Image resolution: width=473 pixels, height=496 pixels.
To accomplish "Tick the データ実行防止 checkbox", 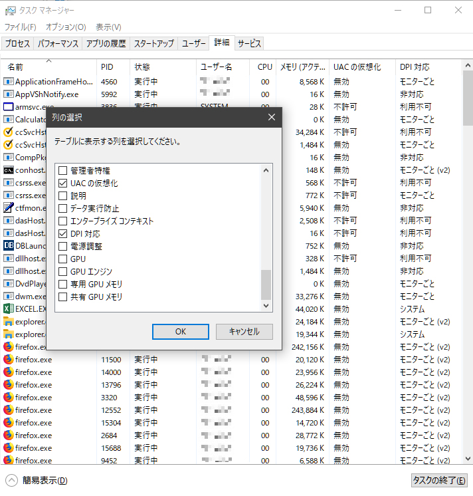I will click(x=63, y=209).
